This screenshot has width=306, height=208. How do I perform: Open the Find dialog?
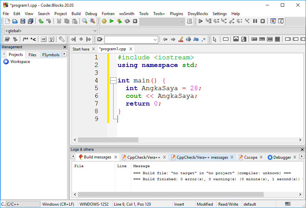click(x=85, y=21)
